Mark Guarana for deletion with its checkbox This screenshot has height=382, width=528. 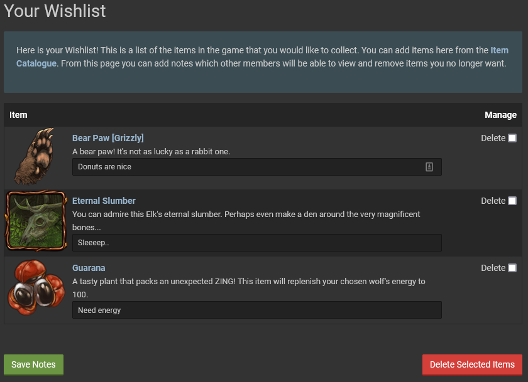pyautogui.click(x=512, y=268)
